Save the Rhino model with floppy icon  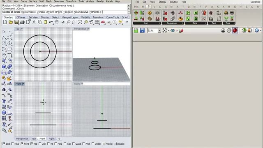tap(16, 22)
